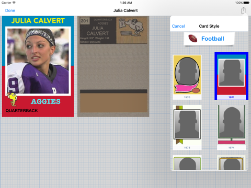This screenshot has height=188, width=251.
Task: Tap the Done button
Action: pos(10,10)
